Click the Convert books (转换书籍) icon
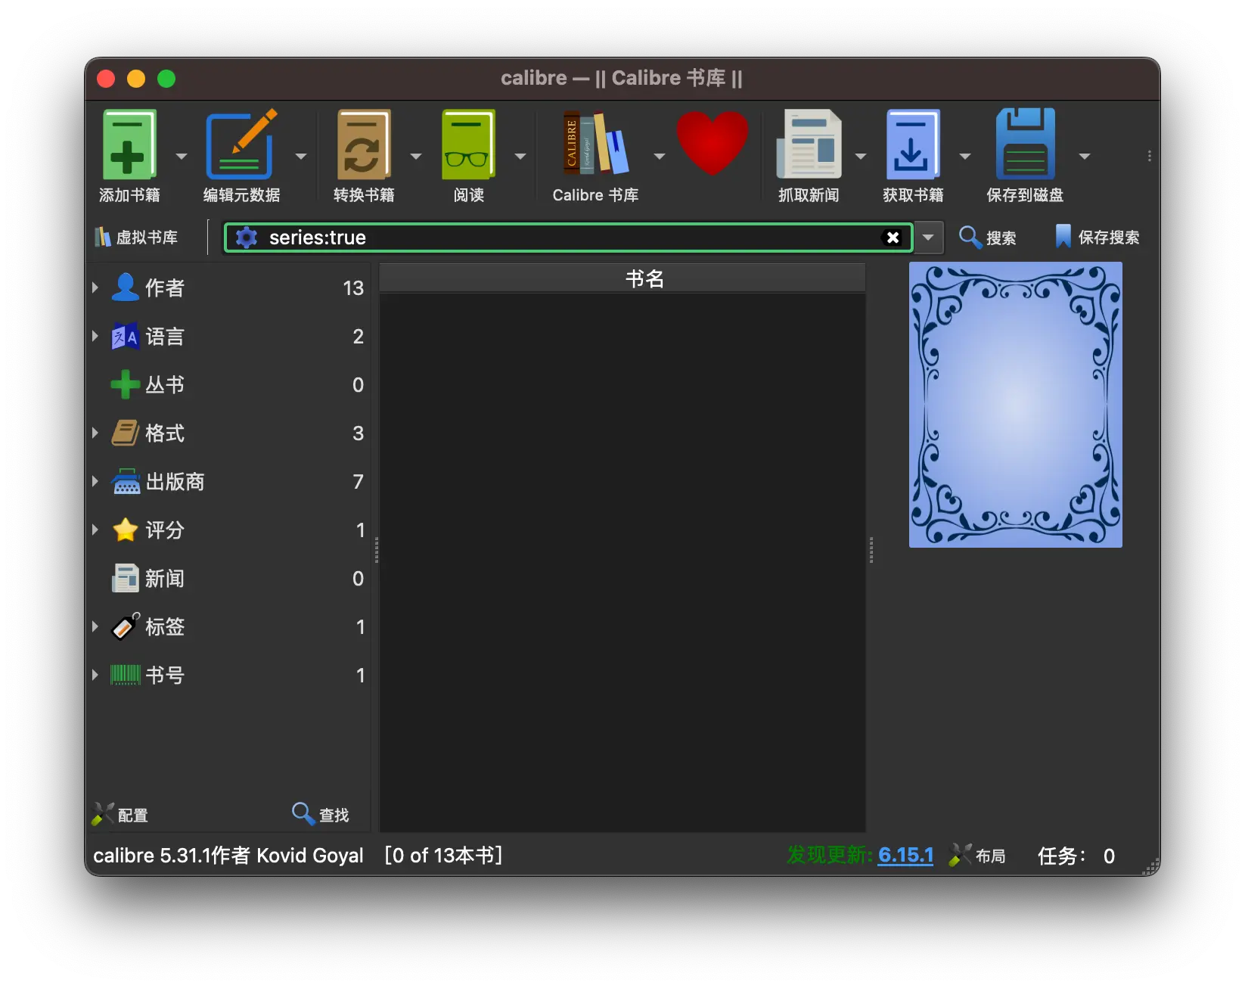The image size is (1245, 988). click(x=364, y=144)
